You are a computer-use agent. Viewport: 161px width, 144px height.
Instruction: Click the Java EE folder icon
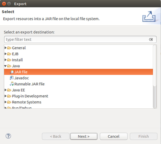[x=9, y=90]
